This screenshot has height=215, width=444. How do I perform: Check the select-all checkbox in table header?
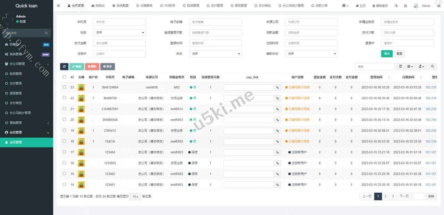[x=64, y=77]
